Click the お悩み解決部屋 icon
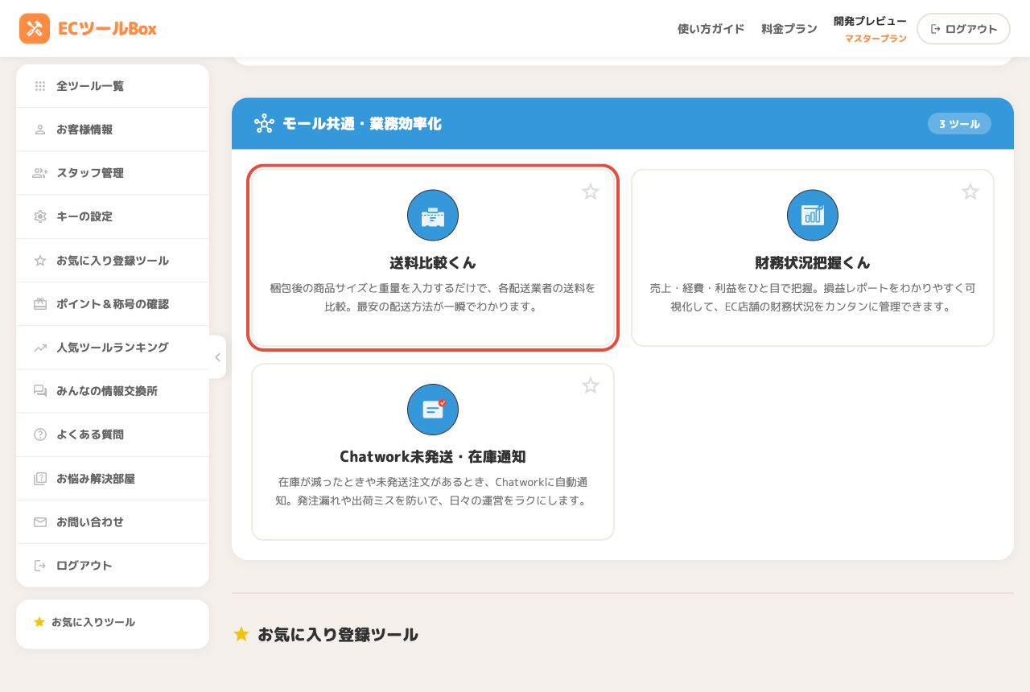The width and height of the screenshot is (1030, 692). click(x=40, y=479)
